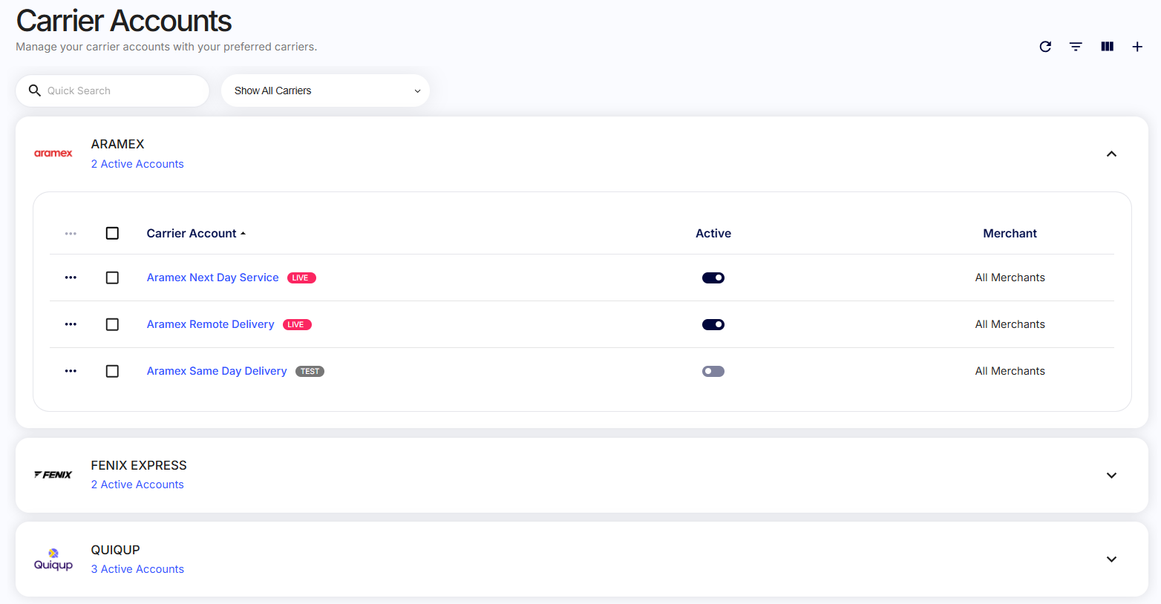Click All Merchants in Aramex Next Day row

point(1010,278)
